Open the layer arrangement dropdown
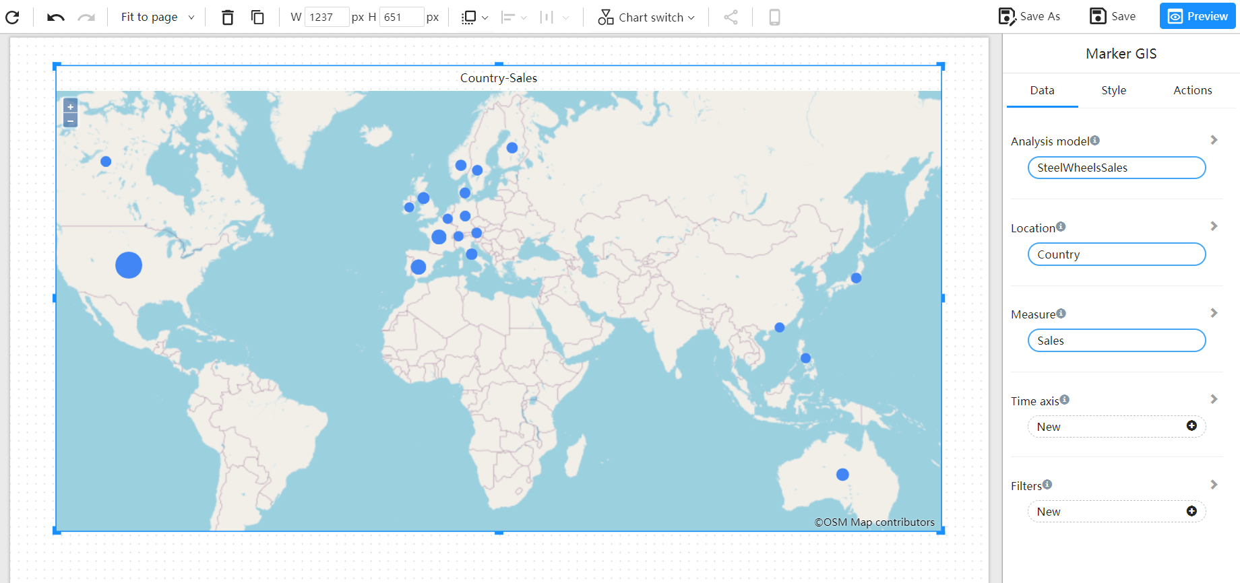 tap(474, 17)
